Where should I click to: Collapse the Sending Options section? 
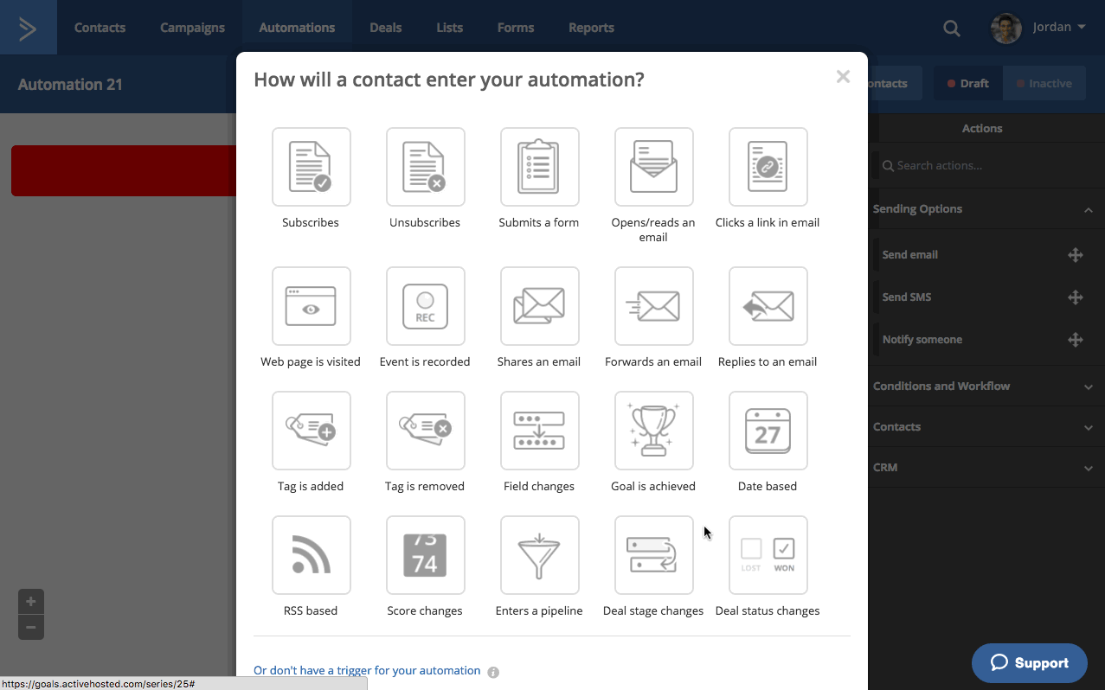click(x=1088, y=209)
